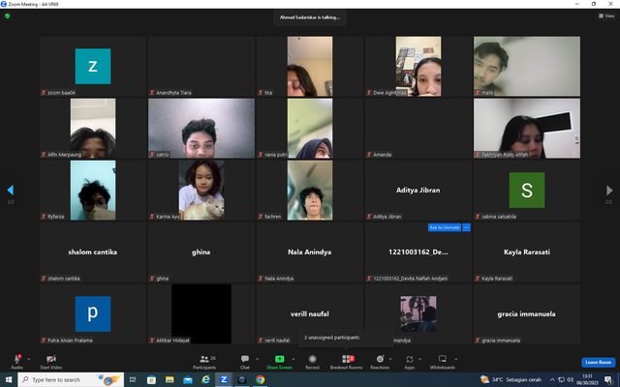Screen dimensions: 620x387
Task: Select Fakhriyah Rizky Afifah's video tile
Action: coord(527,129)
